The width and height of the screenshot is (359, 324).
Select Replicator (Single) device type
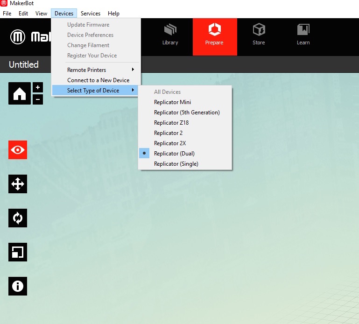[x=185, y=164]
